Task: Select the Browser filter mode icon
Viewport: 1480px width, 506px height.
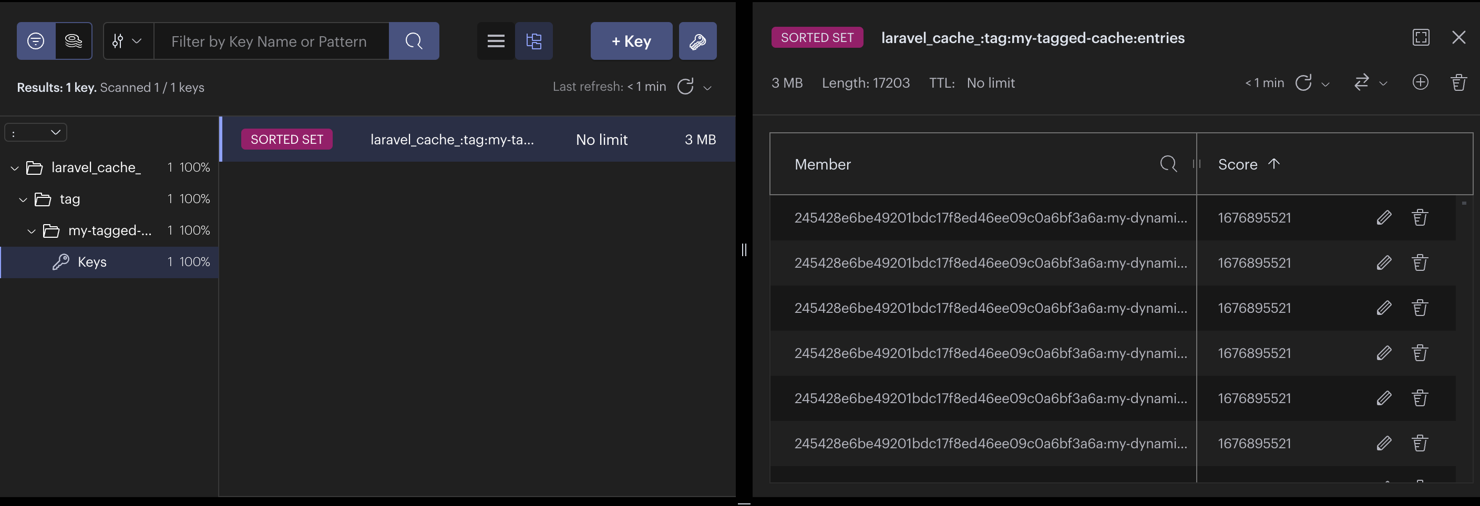Action: pyautogui.click(x=36, y=41)
